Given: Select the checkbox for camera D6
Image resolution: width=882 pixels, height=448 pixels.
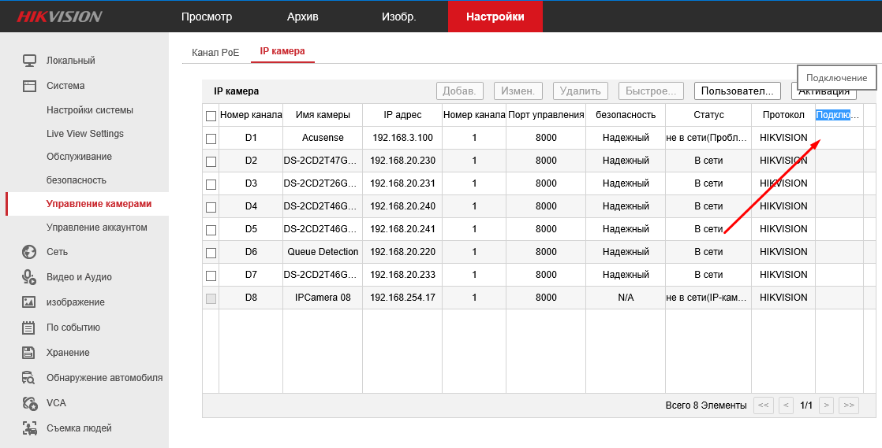Looking at the screenshot, I should [211, 253].
